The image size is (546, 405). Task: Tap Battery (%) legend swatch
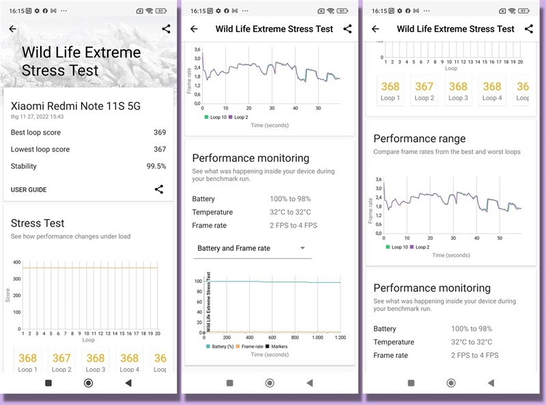[207, 346]
